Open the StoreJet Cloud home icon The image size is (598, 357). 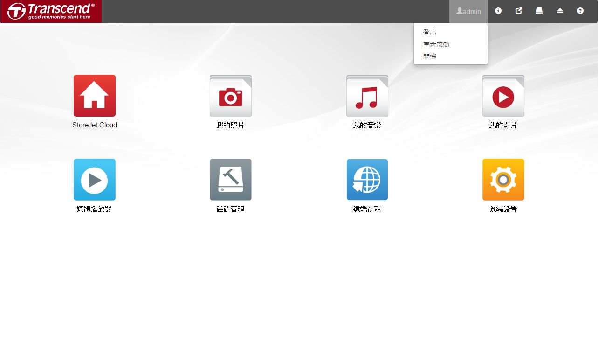coord(95,96)
